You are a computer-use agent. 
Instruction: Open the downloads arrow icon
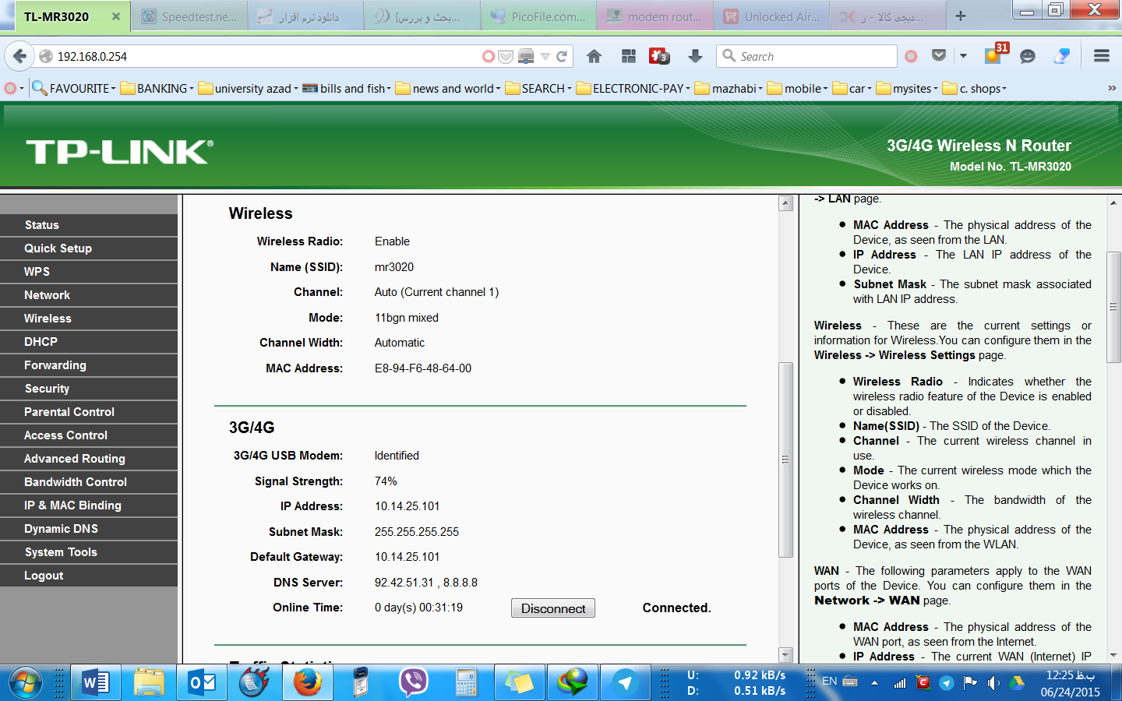point(695,56)
